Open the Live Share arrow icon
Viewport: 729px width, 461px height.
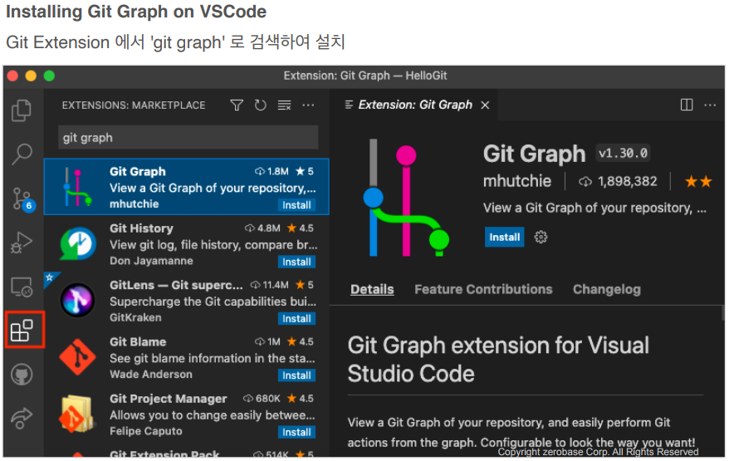tap(22, 418)
